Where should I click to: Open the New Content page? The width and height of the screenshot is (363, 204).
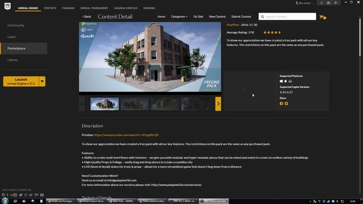click(217, 16)
